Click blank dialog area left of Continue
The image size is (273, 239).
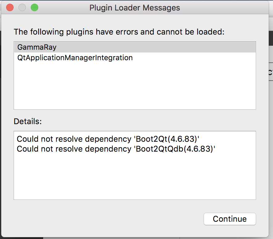click(108, 219)
